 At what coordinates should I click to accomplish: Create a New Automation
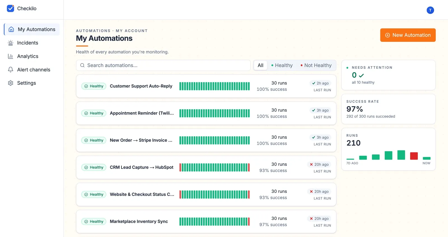point(408,35)
